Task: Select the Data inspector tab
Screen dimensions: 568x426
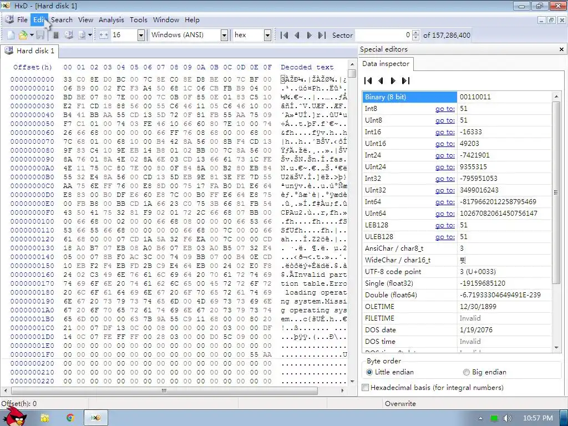Action: [x=386, y=64]
